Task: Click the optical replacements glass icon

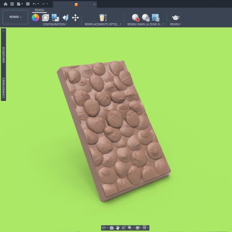Action: tap(102, 18)
